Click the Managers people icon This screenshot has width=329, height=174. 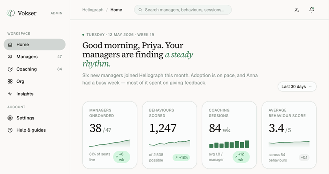10,57
